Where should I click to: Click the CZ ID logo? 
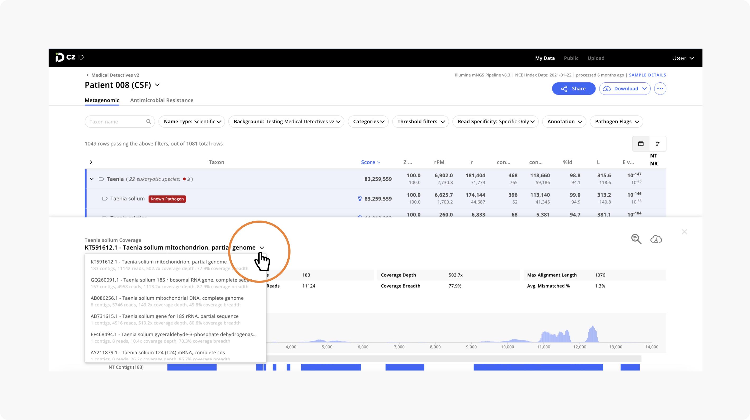click(69, 57)
